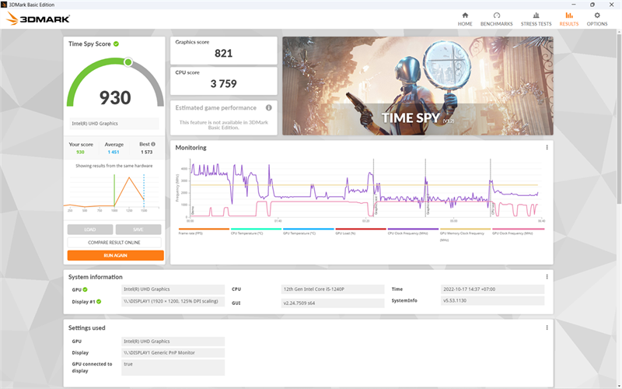The height and width of the screenshot is (389, 622).
Task: Toggle the CPU Clock Frequency legend series
Action: pos(413,231)
